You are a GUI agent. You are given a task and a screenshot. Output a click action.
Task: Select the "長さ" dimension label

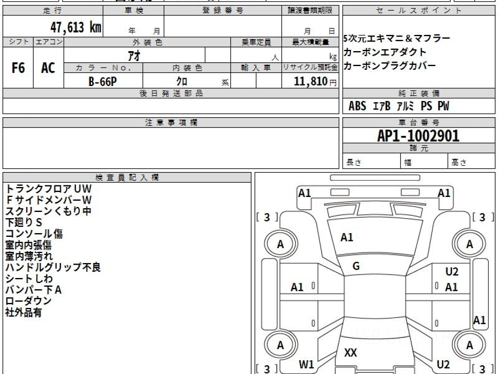[x=354, y=163]
